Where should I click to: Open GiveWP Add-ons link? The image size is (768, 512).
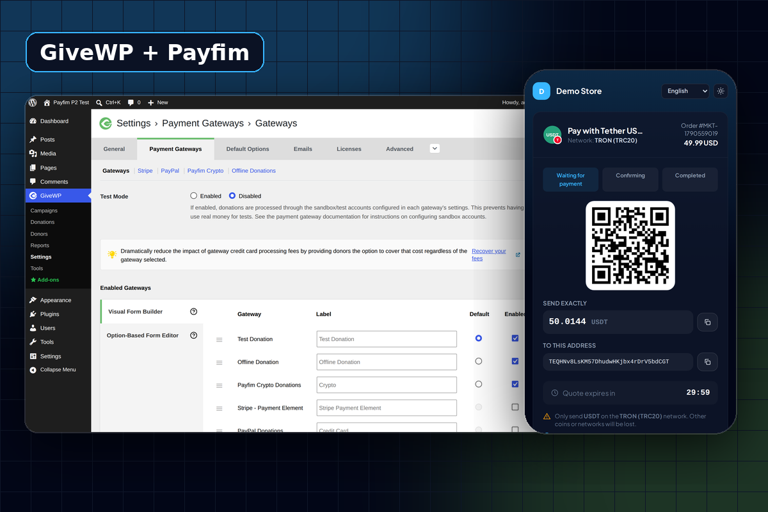(x=45, y=280)
